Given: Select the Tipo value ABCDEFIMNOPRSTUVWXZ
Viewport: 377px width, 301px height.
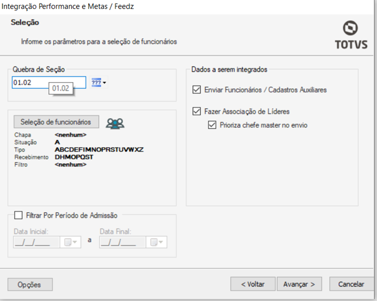Looking at the screenshot, I should click(99, 150).
